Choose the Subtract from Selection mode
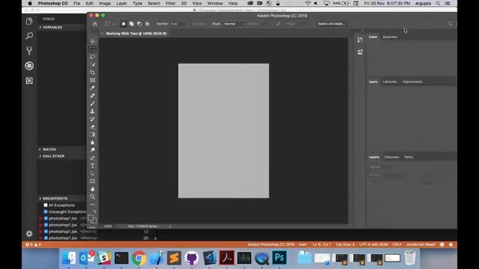This screenshot has height=269, width=479. click(x=139, y=24)
